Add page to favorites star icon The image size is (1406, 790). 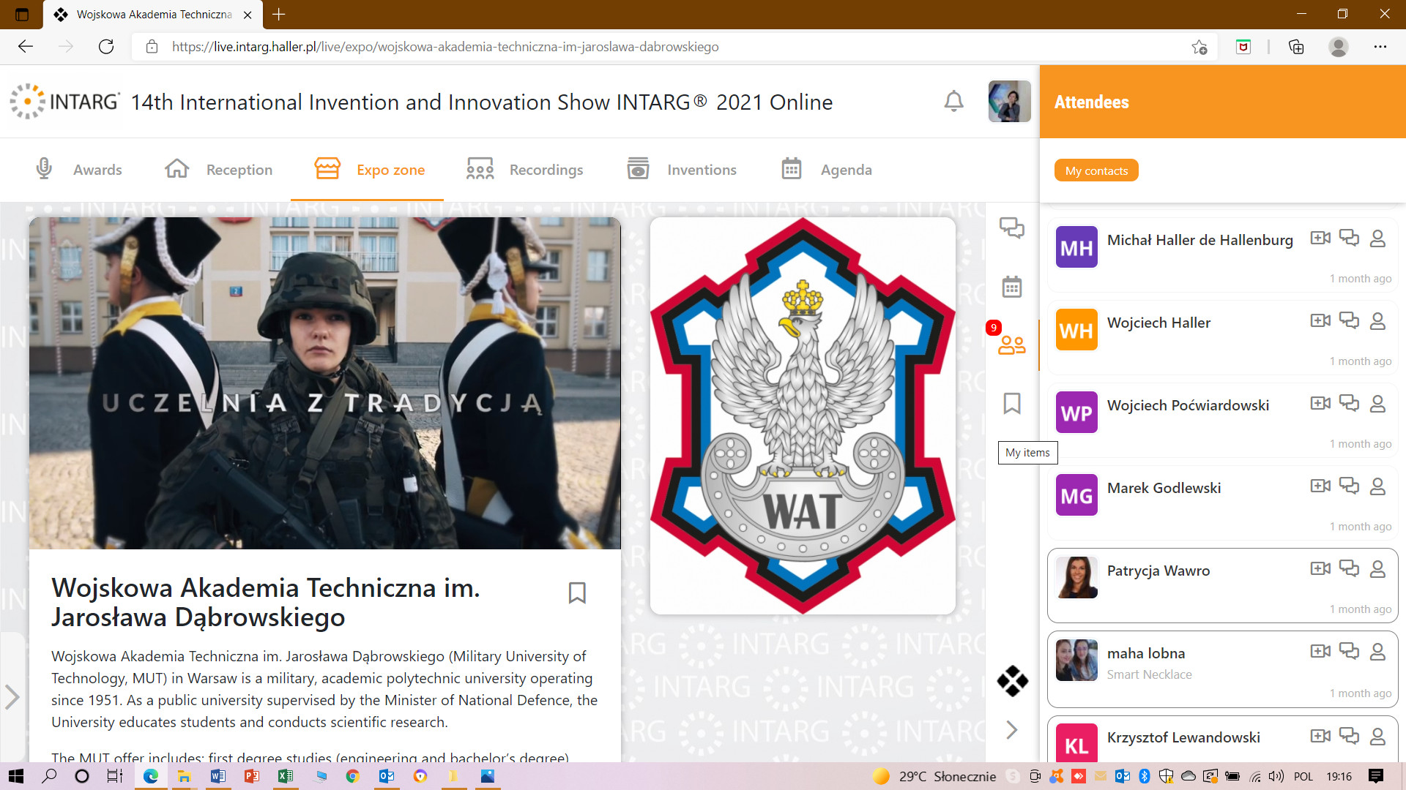click(1199, 47)
